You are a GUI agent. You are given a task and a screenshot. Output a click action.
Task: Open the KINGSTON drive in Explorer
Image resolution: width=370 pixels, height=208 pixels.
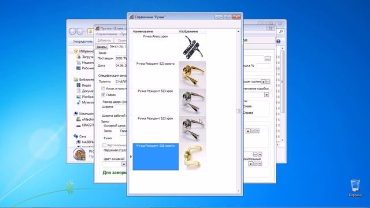pyautogui.click(x=85, y=125)
